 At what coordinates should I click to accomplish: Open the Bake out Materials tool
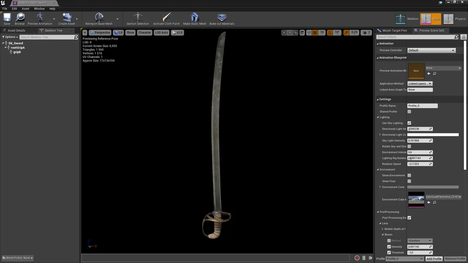222,18
